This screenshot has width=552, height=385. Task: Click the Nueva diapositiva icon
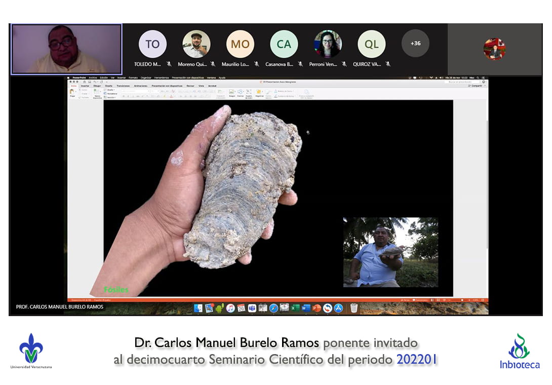pyautogui.click(x=97, y=92)
